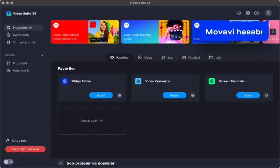
Task: Collapse the MAĞAZA section chevron
Action: pos(42,55)
